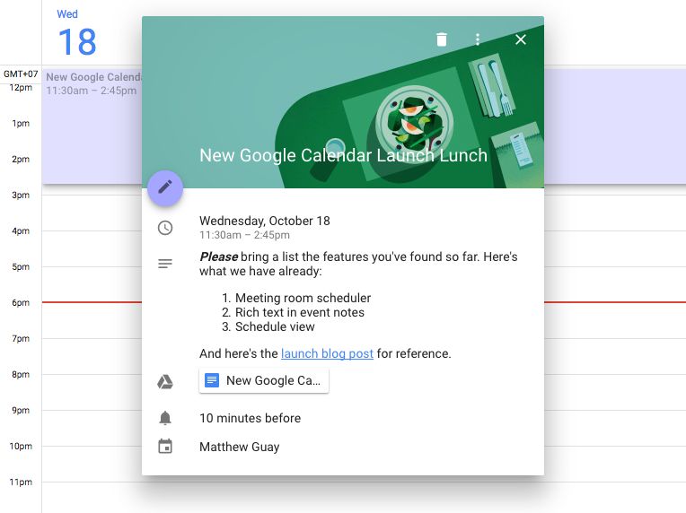Open the three-dot options menu
The image size is (686, 513).
478,39
